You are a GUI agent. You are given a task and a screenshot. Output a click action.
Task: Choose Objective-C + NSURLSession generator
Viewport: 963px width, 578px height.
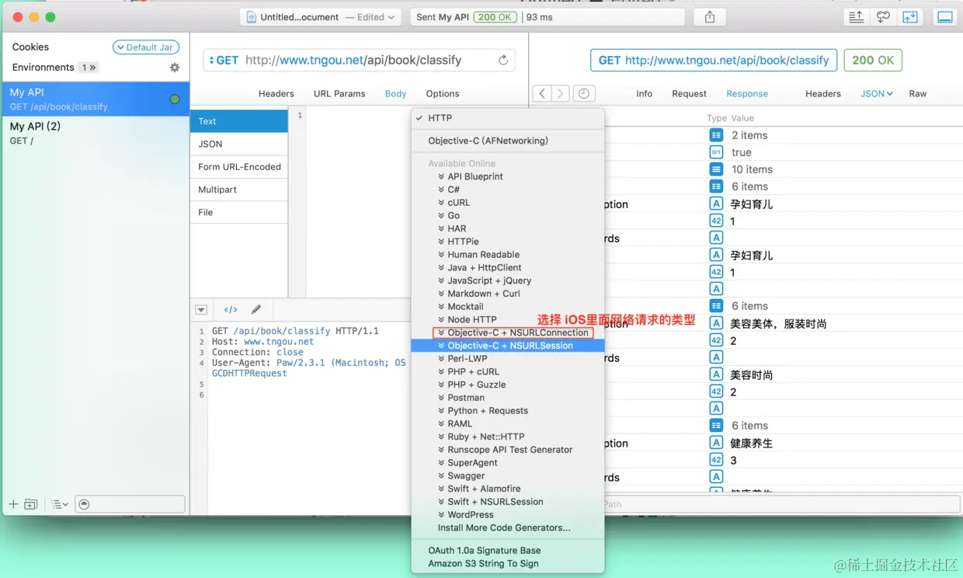click(508, 346)
